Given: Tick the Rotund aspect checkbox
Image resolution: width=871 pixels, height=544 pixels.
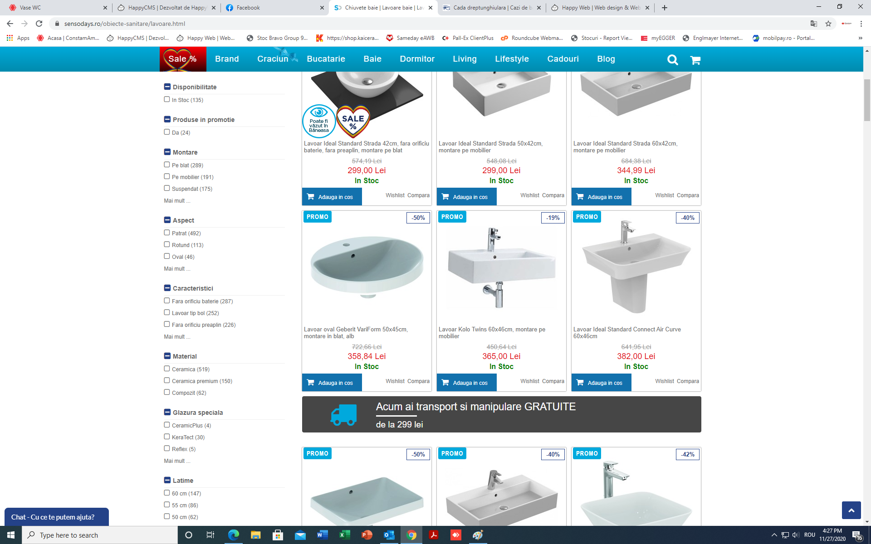Looking at the screenshot, I should click(x=167, y=244).
